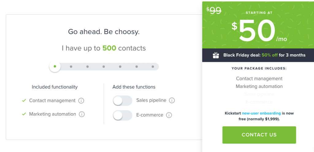Click the green checkmark beside Marketing automation
This screenshot has height=152, width=314.
click(x=24, y=114)
